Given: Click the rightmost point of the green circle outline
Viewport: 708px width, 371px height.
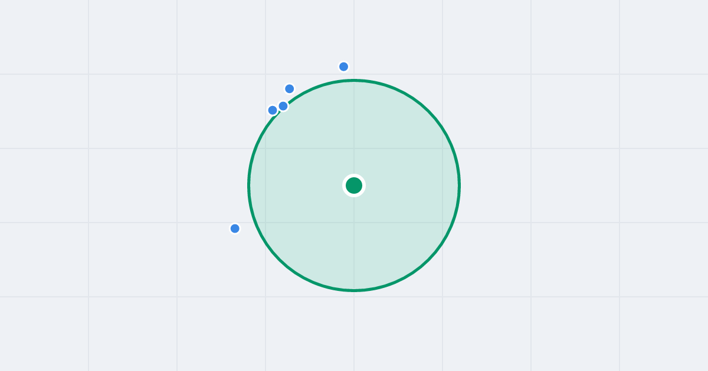Looking at the screenshot, I should [x=459, y=185].
